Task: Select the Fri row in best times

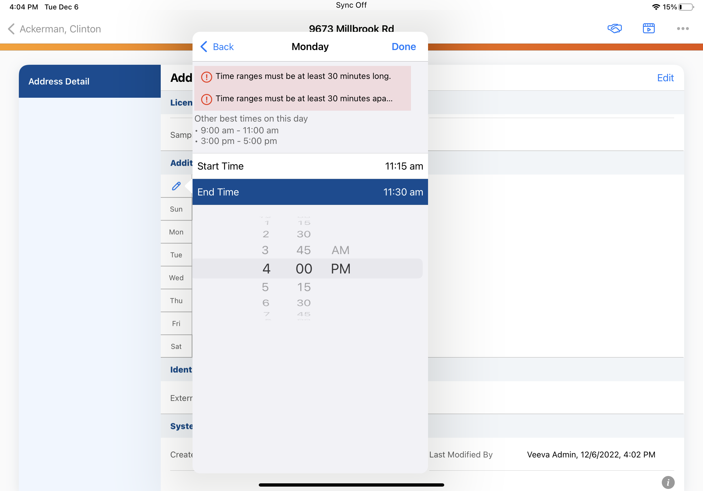Action: coord(176,324)
